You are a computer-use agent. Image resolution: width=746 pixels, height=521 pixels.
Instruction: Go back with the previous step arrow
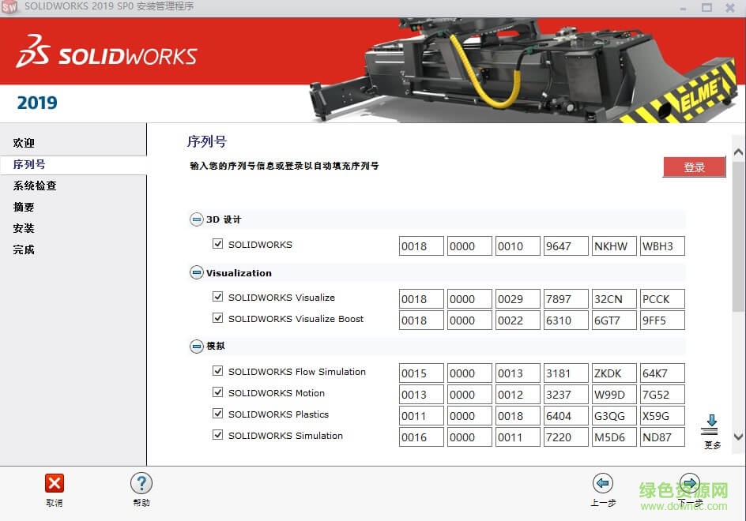coord(602,483)
